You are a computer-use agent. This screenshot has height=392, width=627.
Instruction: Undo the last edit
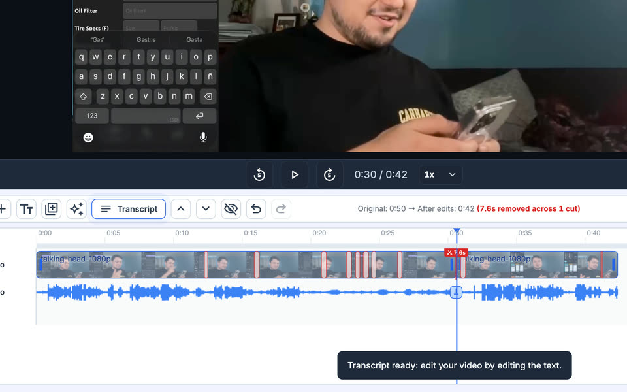(x=256, y=209)
